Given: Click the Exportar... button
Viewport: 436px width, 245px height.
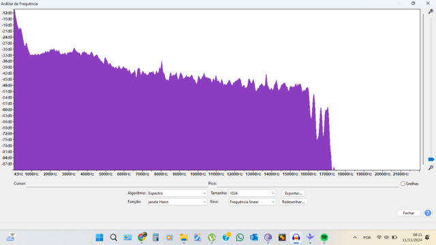Looking at the screenshot, I should coord(293,193).
